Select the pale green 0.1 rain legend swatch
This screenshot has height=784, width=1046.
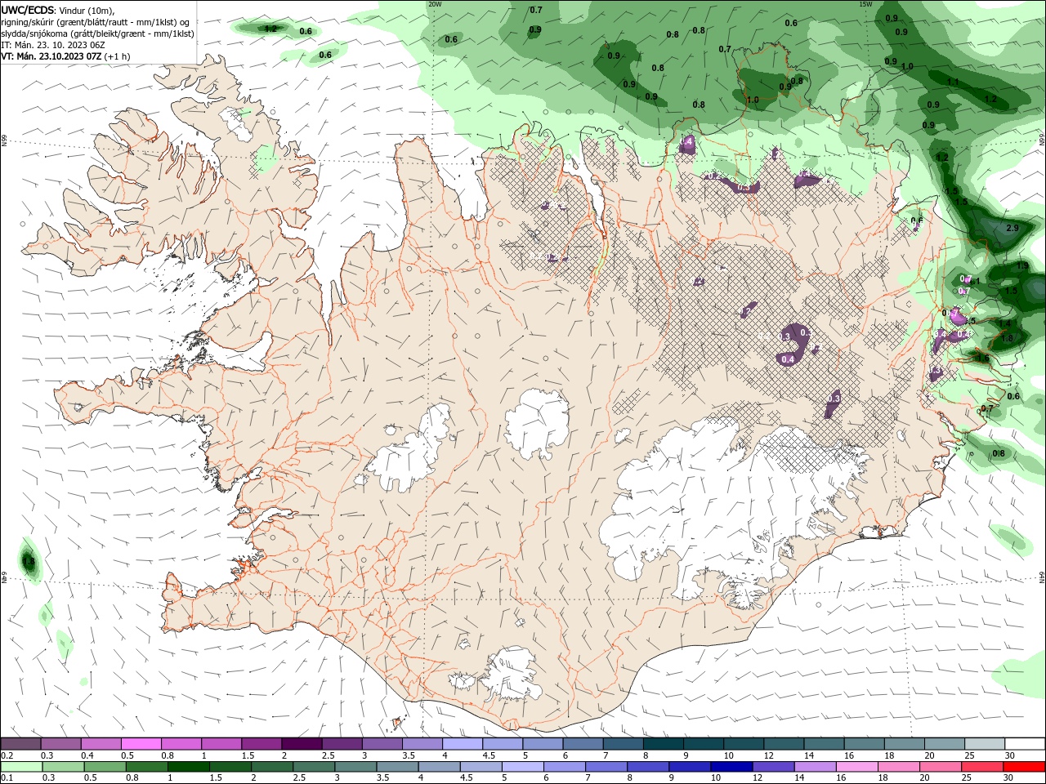(x=21, y=767)
